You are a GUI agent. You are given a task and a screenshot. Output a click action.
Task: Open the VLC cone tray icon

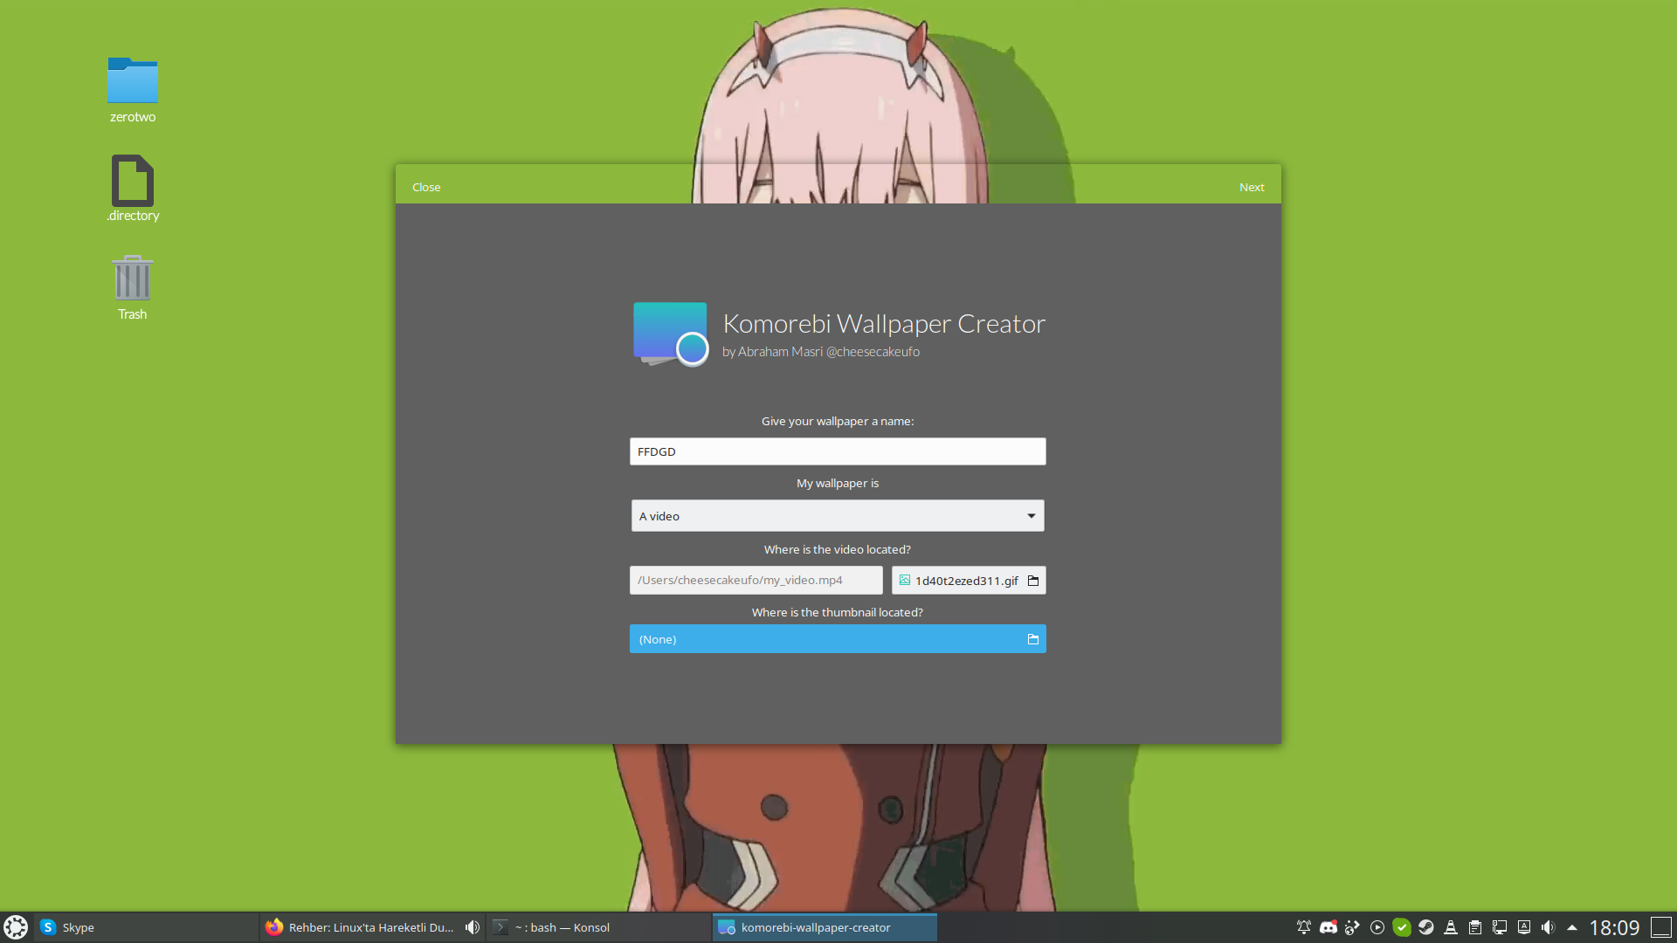(x=1450, y=927)
